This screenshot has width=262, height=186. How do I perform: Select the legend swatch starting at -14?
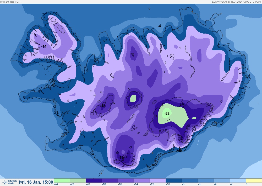[142, 181]
